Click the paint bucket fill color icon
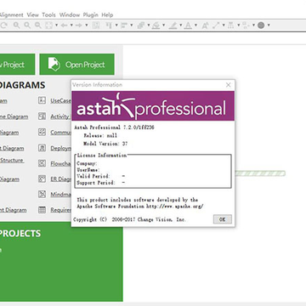Viewport: 306px width, 306px height. [156, 25]
